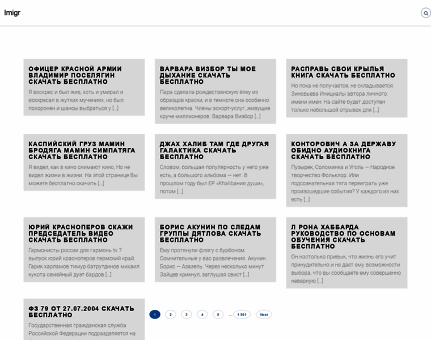Viewport: 431px width, 340px height.
Task: Open article 'ФЗ 79 от 27.07.2004'
Action: (81, 312)
